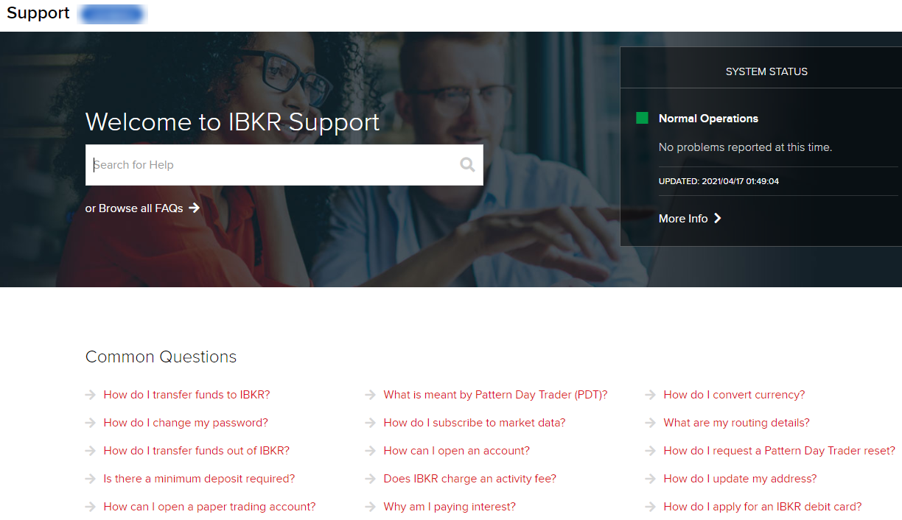Screen dimensions: 902x520
Task: Click arrow bullet beside 'How can I open a paper trading account?'
Action: coord(91,507)
